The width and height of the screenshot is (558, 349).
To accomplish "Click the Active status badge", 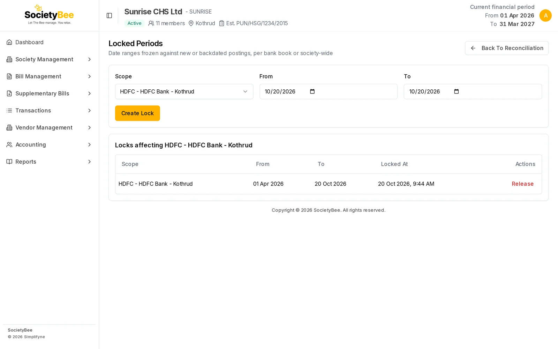I will click(x=134, y=23).
